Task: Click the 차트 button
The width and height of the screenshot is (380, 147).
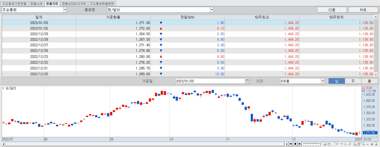Action: pos(363,10)
